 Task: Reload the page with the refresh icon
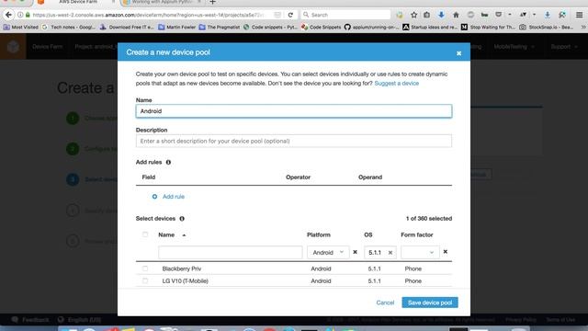point(290,15)
